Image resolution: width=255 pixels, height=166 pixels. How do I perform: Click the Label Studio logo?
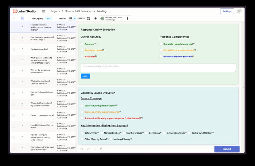click(x=25, y=11)
